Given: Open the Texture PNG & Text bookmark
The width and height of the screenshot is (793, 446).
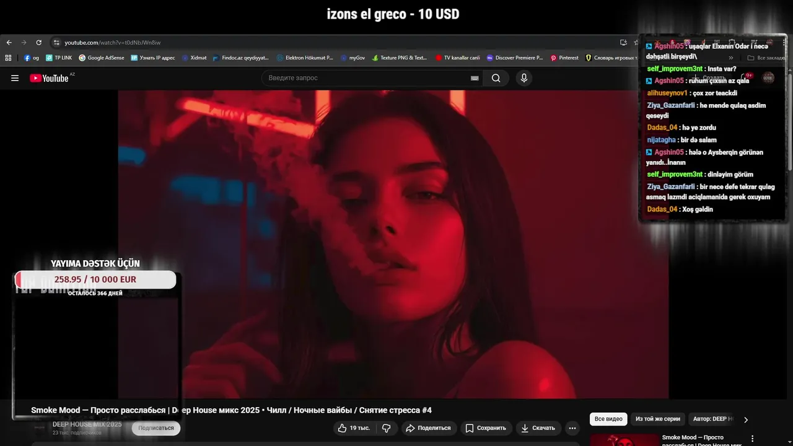Looking at the screenshot, I should 400,58.
